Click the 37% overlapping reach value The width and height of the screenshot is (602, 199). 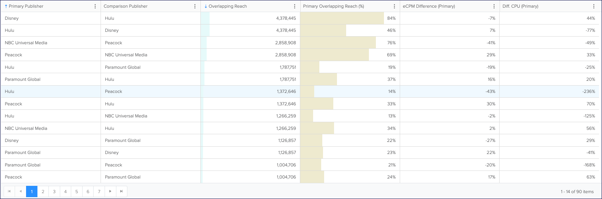392,79
